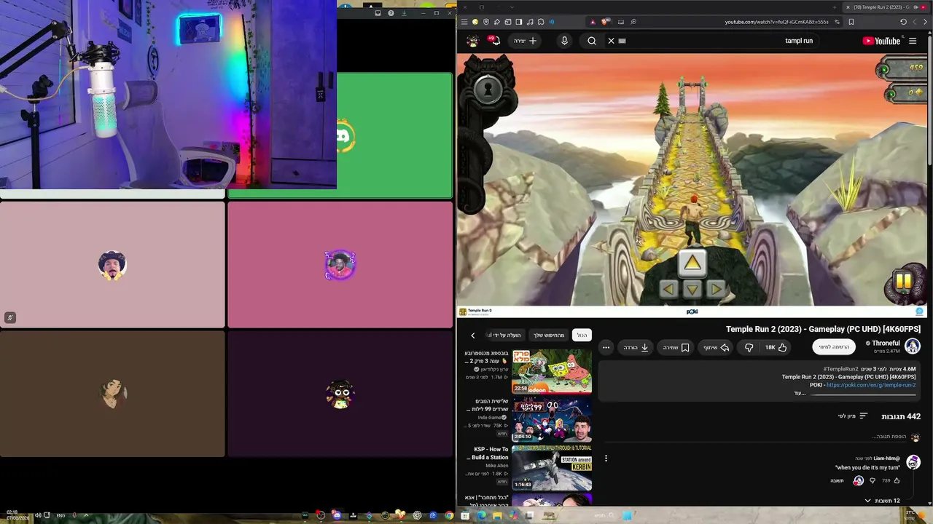Screen dimensions: 933x524
Task: Open the poki.com temple-run-2 link
Action: (x=871, y=385)
